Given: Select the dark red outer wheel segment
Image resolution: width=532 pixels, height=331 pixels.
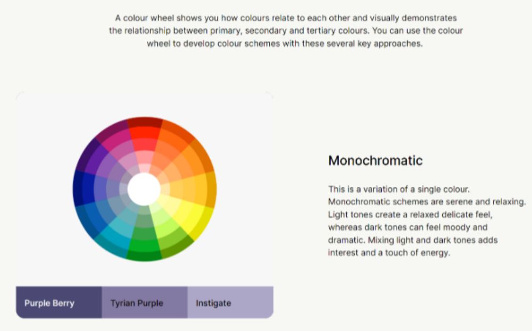Looking at the screenshot, I should click(145, 122).
